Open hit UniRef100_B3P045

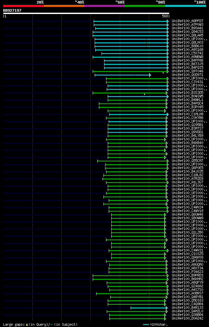tap(187, 107)
